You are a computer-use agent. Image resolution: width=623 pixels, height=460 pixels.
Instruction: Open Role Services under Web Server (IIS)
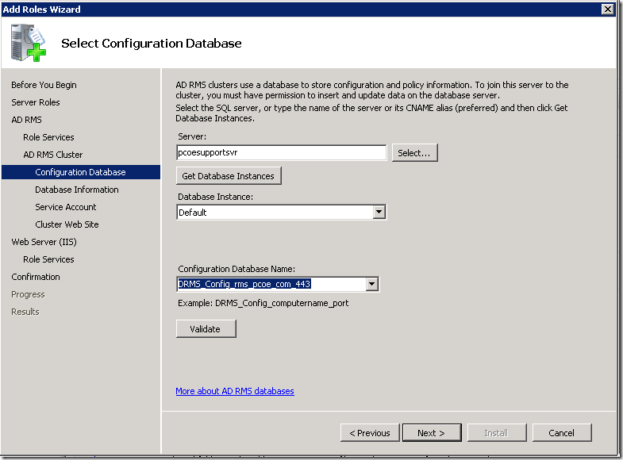[x=48, y=259]
